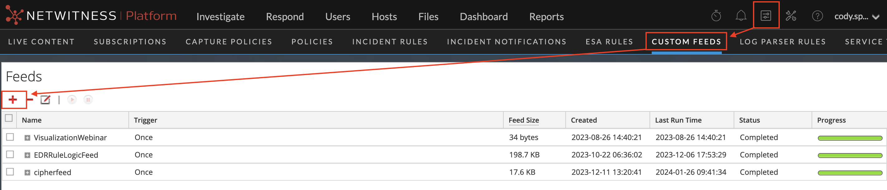Sort by the Created column header

click(x=608, y=120)
